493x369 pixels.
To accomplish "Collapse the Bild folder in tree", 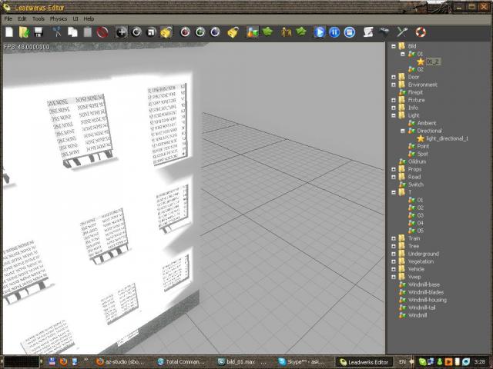I will [x=393, y=46].
